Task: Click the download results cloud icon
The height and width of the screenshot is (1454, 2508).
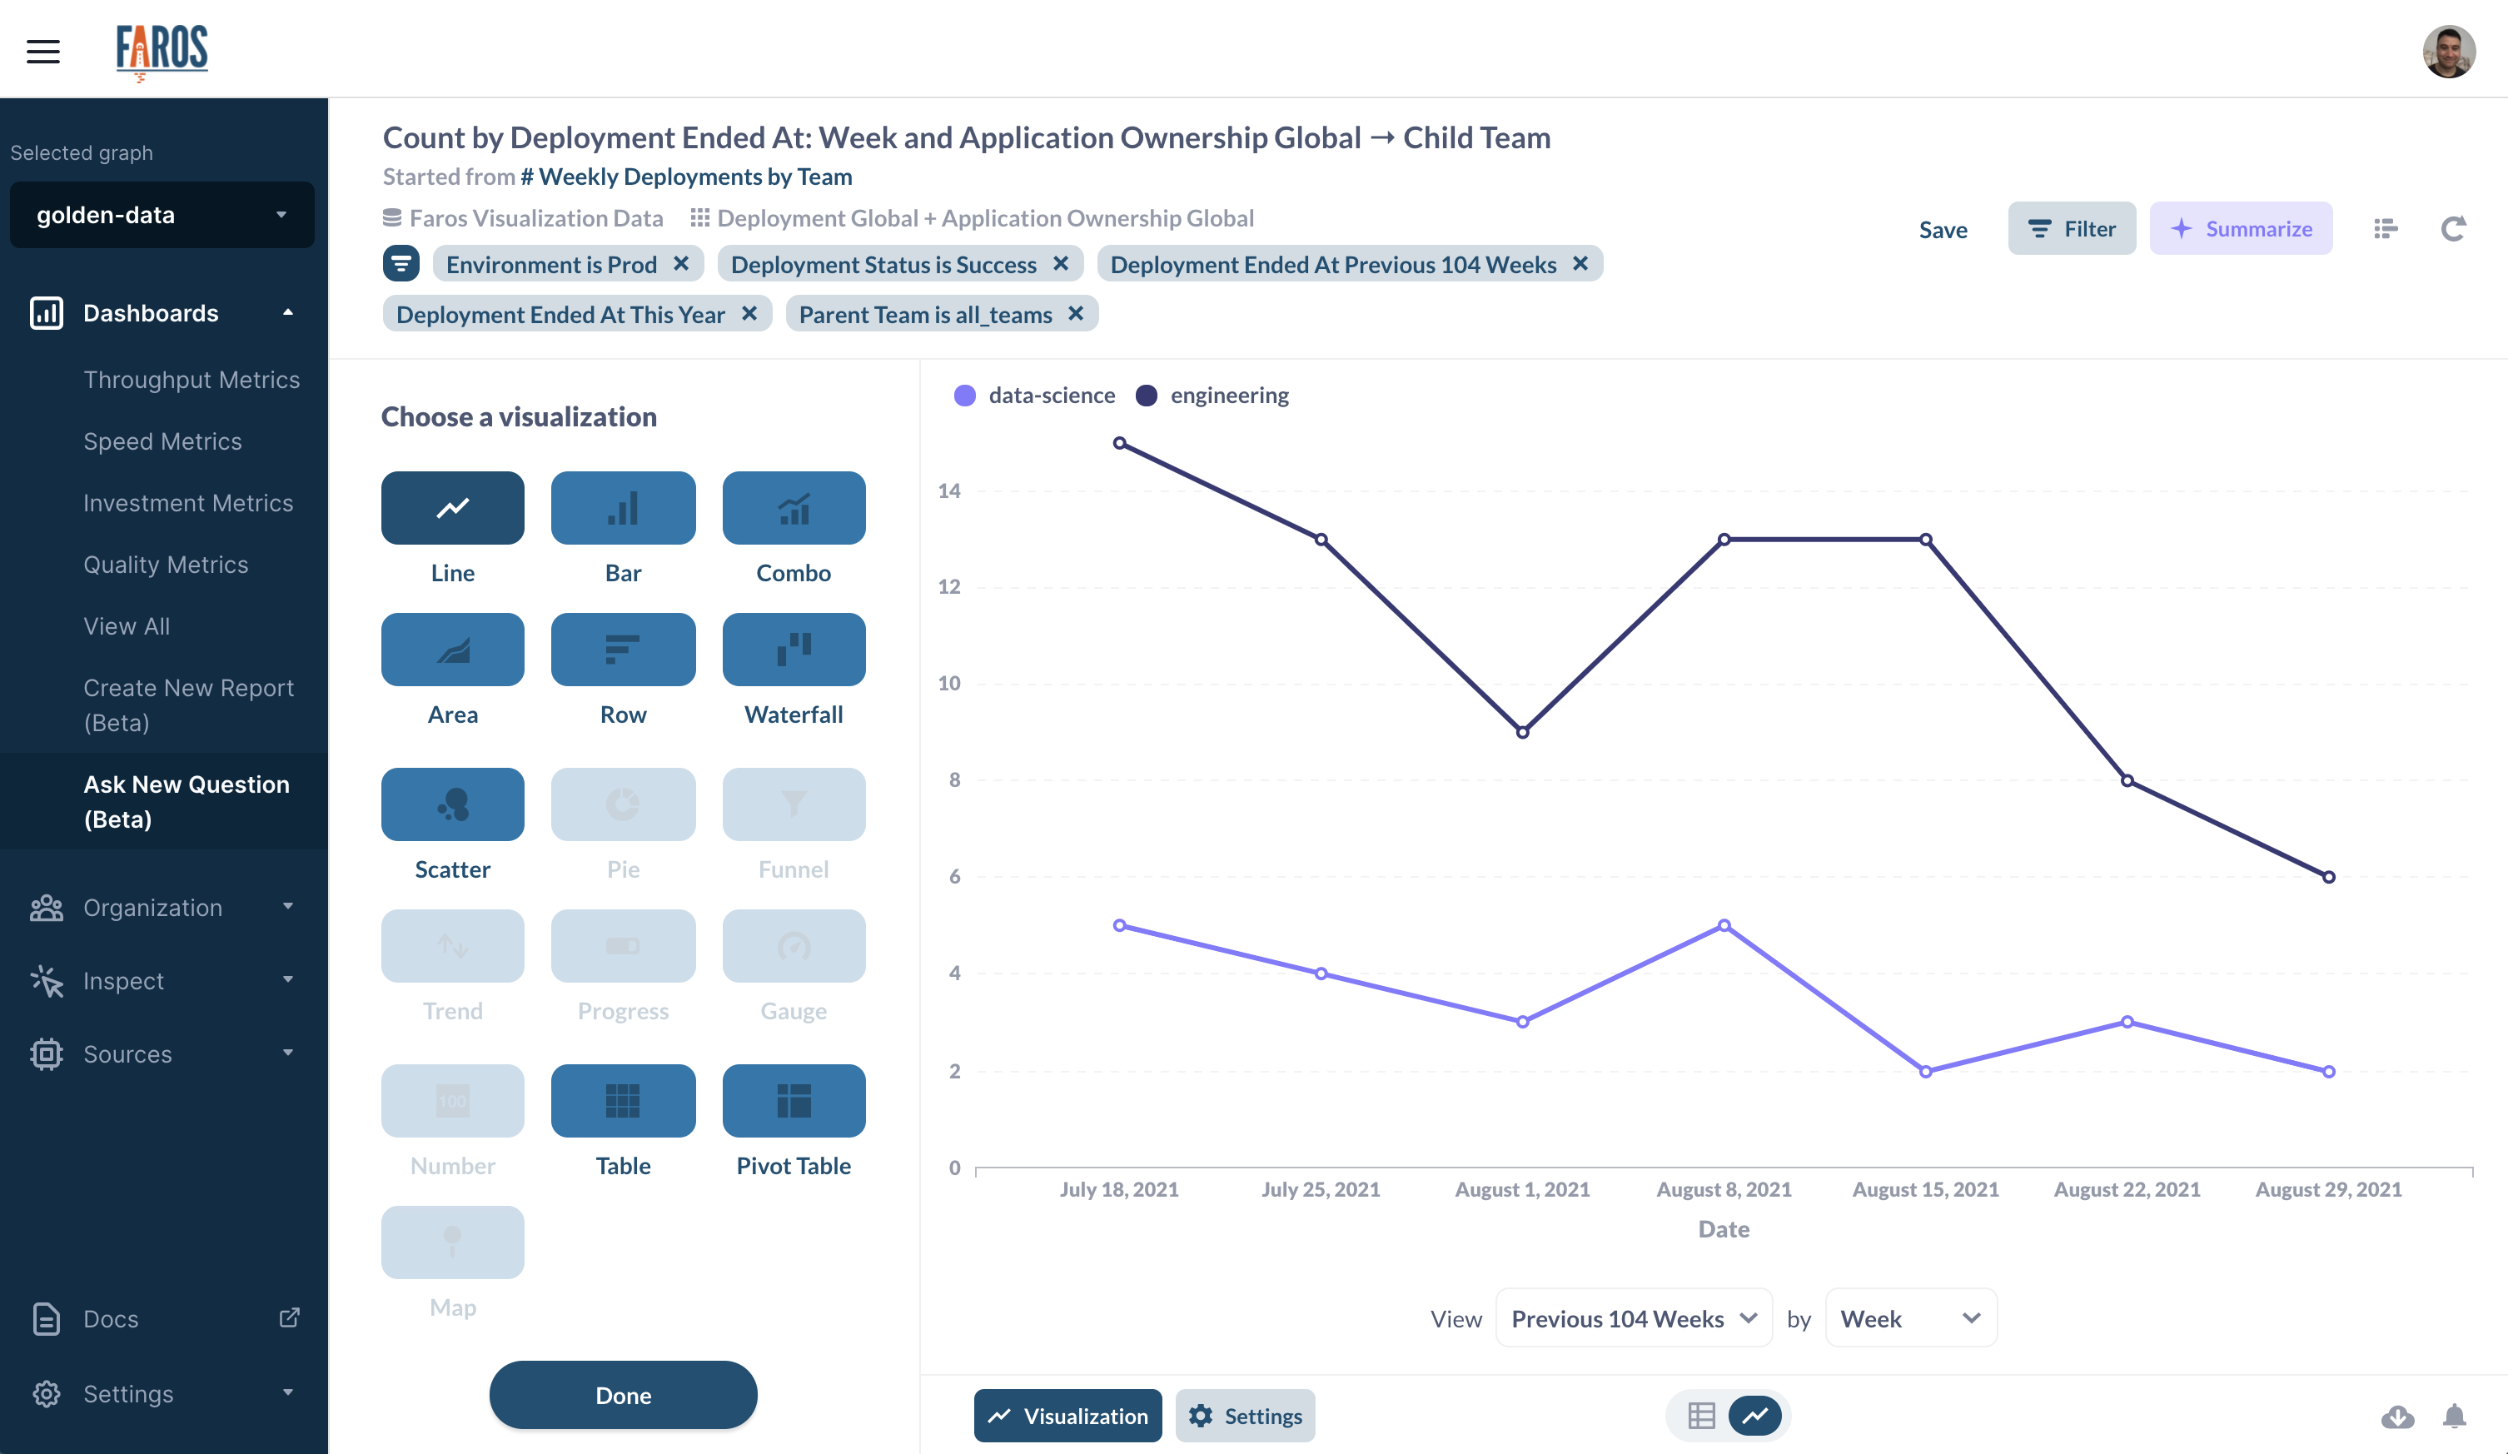Action: [x=2396, y=1415]
